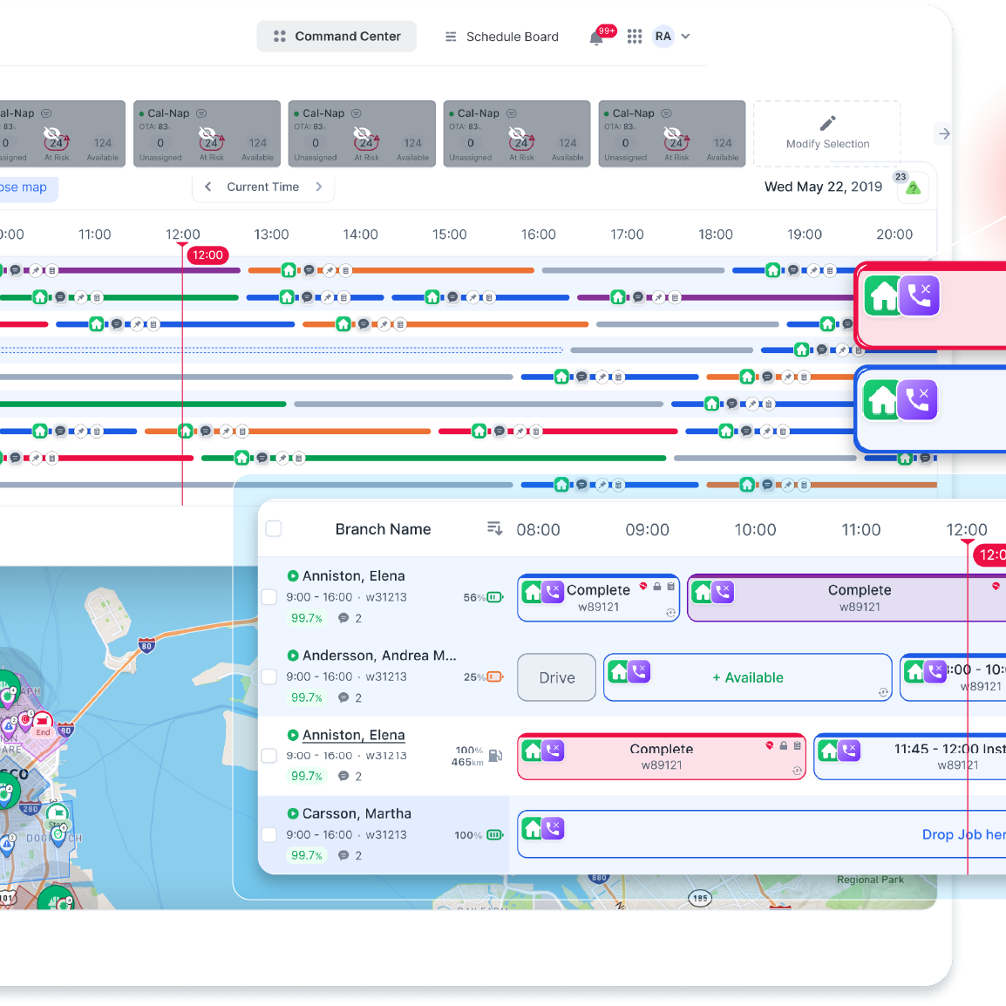1006x1006 pixels.
Task: Click the comment icon in Andersson's row
Action: [343, 697]
